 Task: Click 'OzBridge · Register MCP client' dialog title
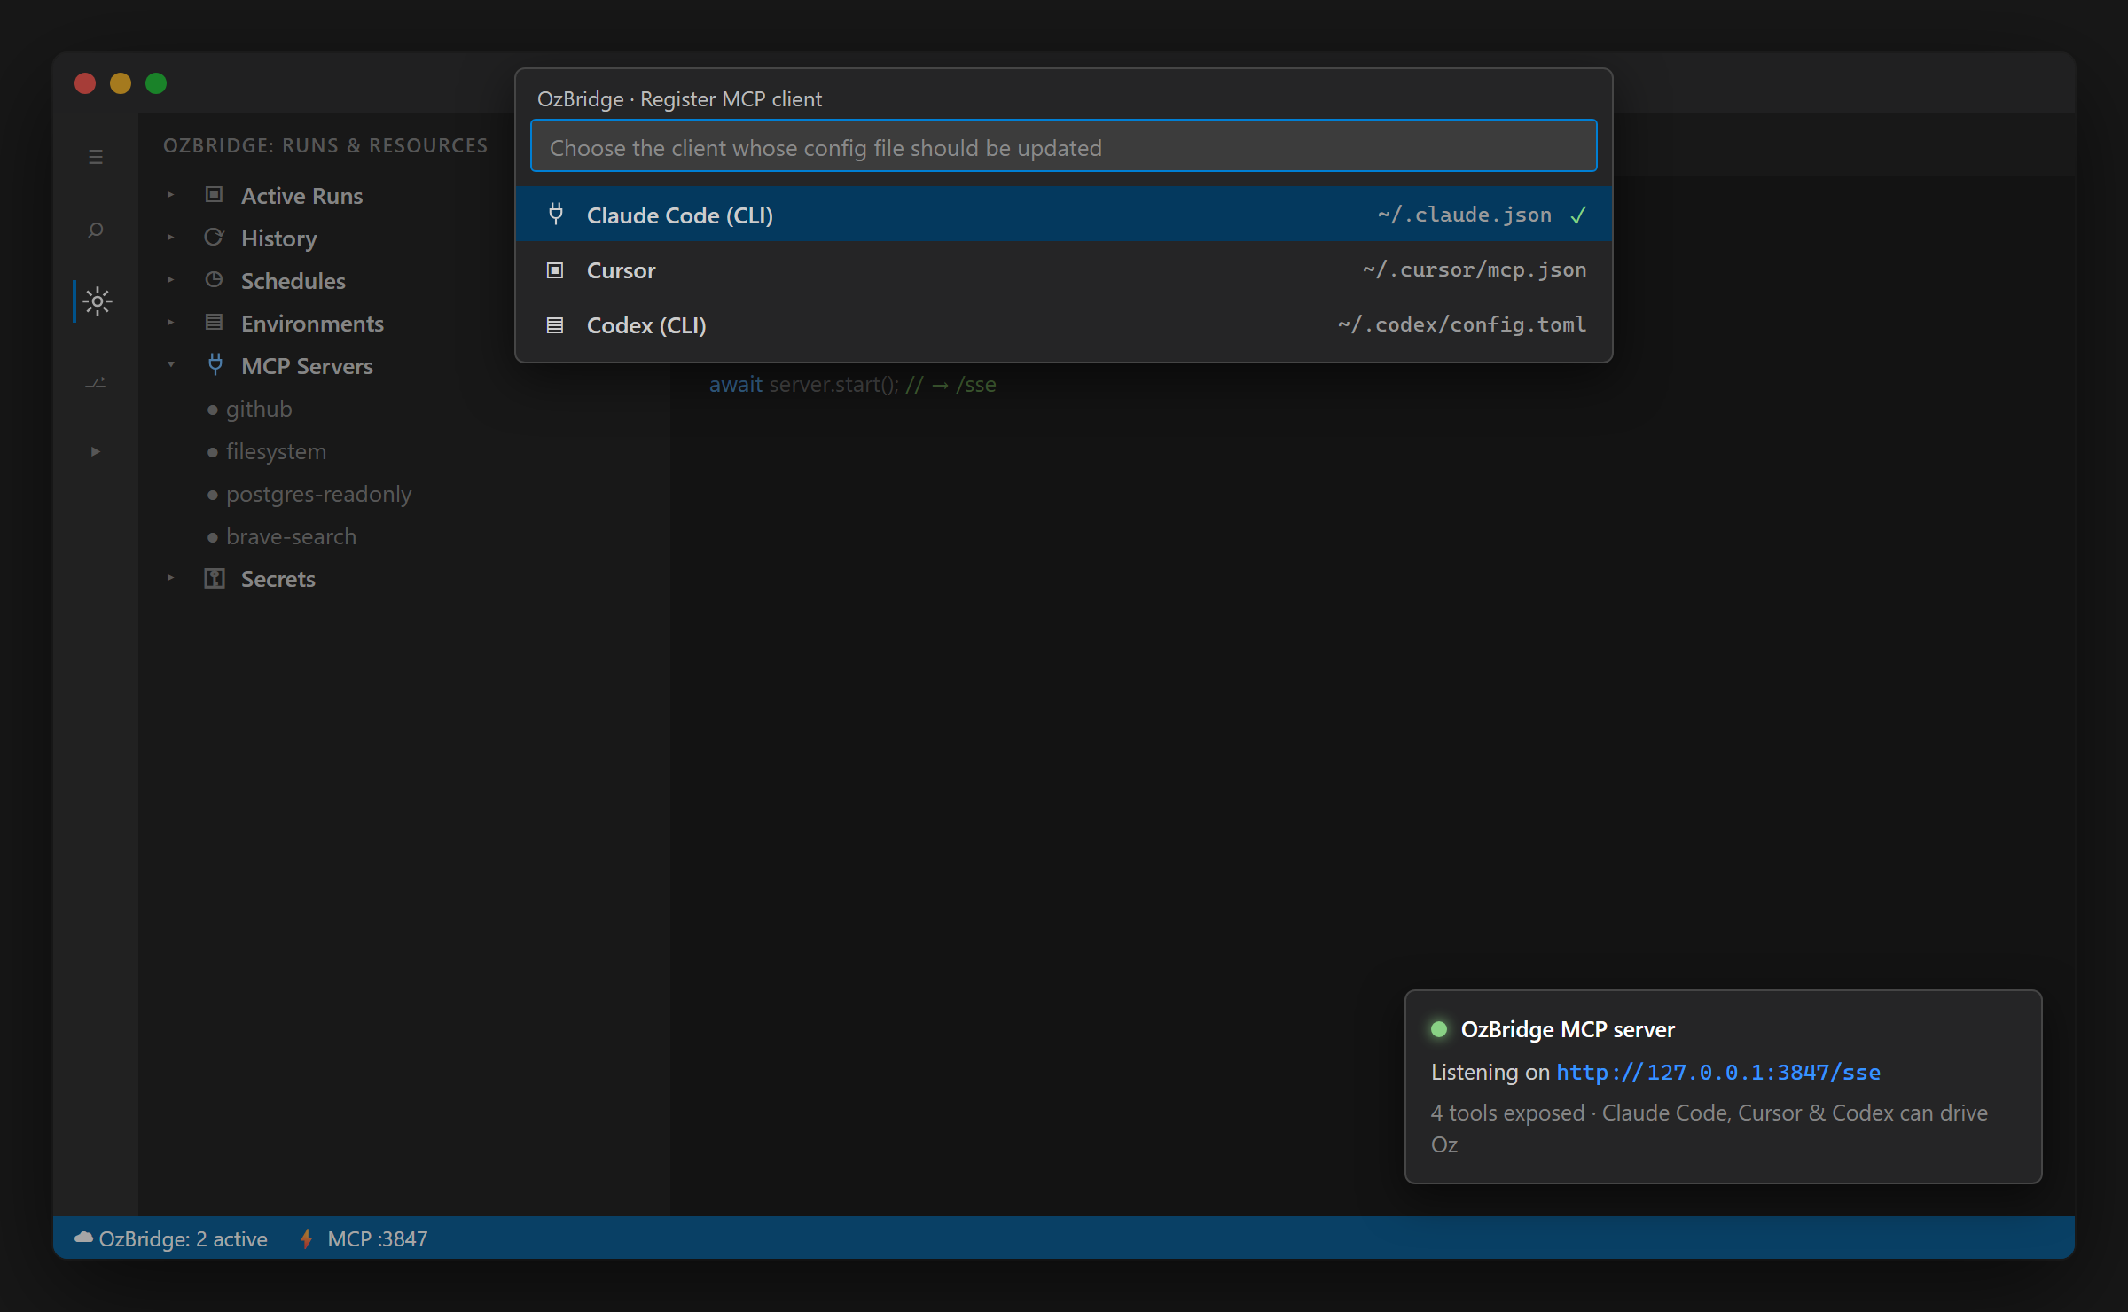679,98
